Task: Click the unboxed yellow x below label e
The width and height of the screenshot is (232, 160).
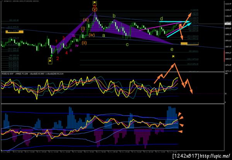Action: pyautogui.click(x=173, y=56)
